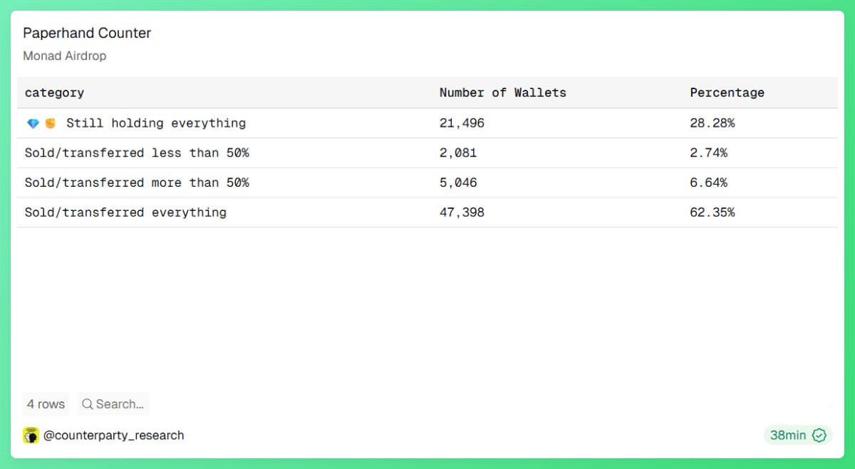This screenshot has width=855, height=469.
Task: Click the diamond emoji in the first row
Action: click(33, 123)
